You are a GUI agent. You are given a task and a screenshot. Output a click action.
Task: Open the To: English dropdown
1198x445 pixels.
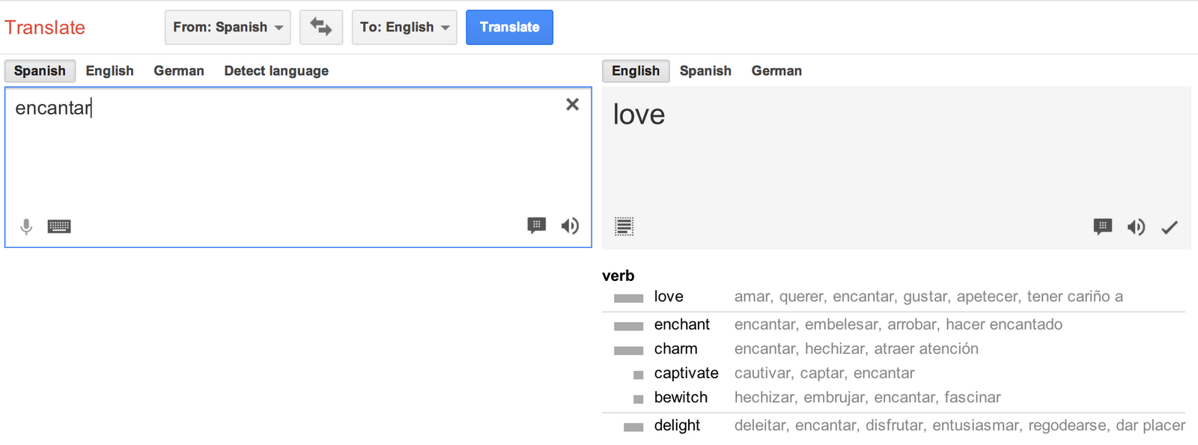404,27
